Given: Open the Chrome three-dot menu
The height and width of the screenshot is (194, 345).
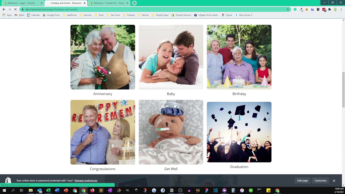Looking at the screenshot, I should (341, 9).
